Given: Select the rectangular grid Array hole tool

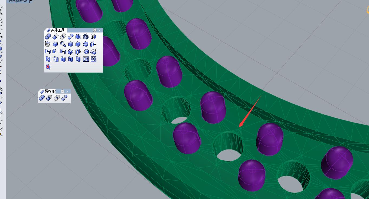Looking at the screenshot, I should pos(93,59).
